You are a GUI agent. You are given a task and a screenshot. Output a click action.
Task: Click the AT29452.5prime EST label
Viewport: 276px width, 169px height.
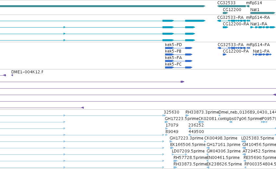coord(259,151)
